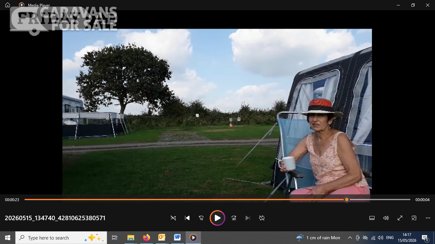The height and width of the screenshot is (244, 435).
Task: Open the clock showing 14:17
Action: tap(407, 238)
